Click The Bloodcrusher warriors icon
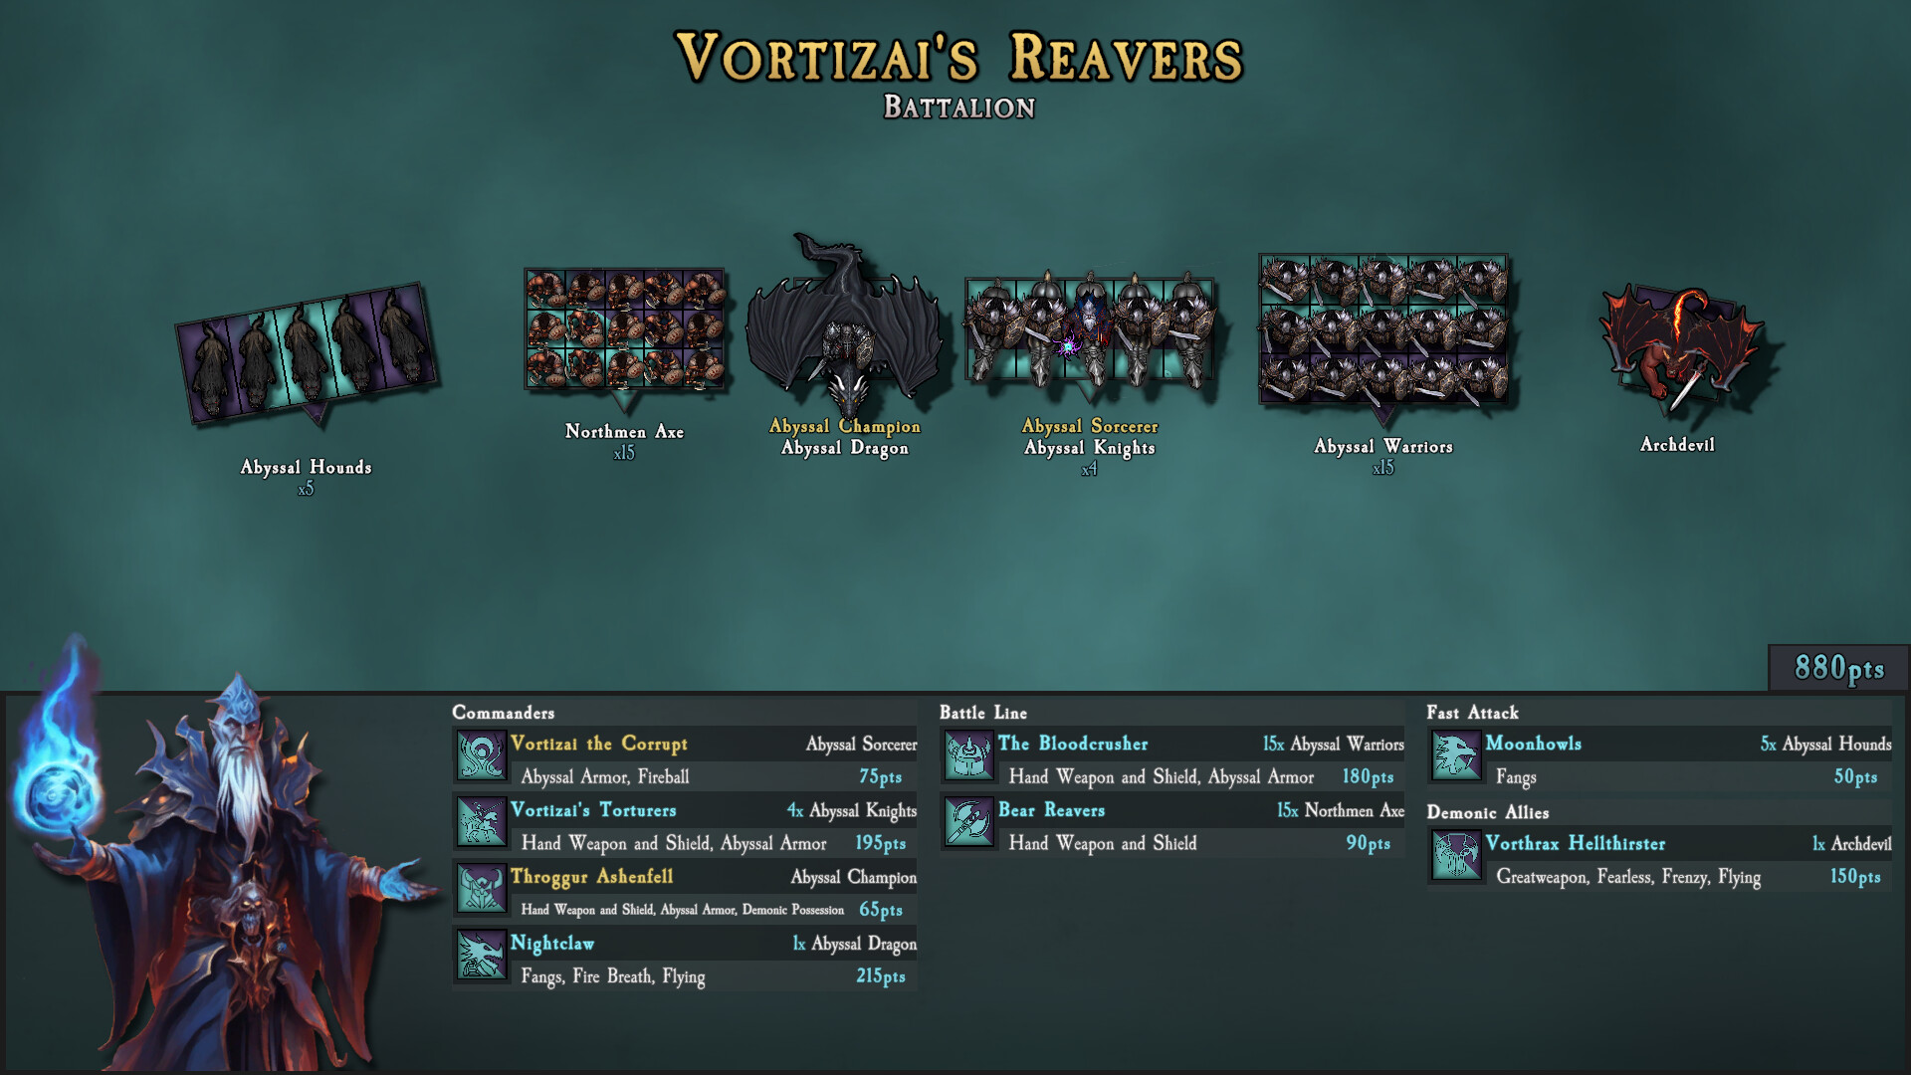The width and height of the screenshot is (1911, 1075). point(968,755)
